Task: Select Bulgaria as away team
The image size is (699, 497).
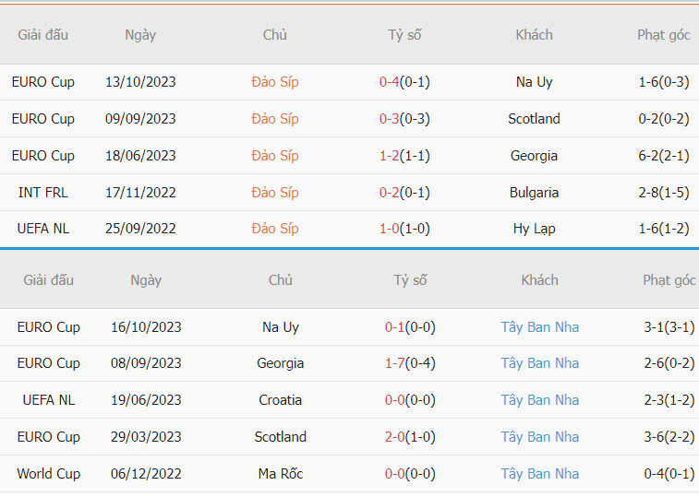Action: coord(534,193)
